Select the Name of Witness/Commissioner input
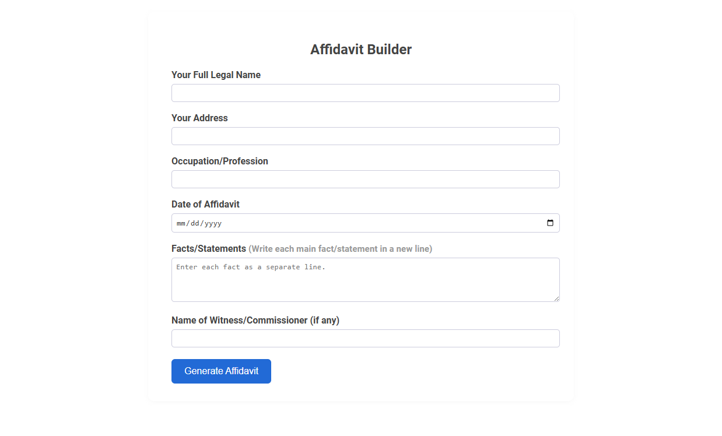Screen dimensions: 722x436 [x=365, y=338]
